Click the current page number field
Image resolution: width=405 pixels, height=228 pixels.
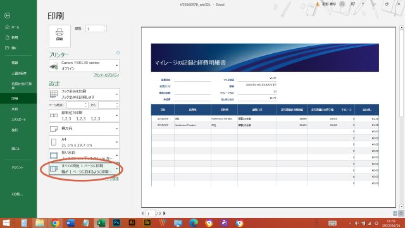(x=151, y=213)
